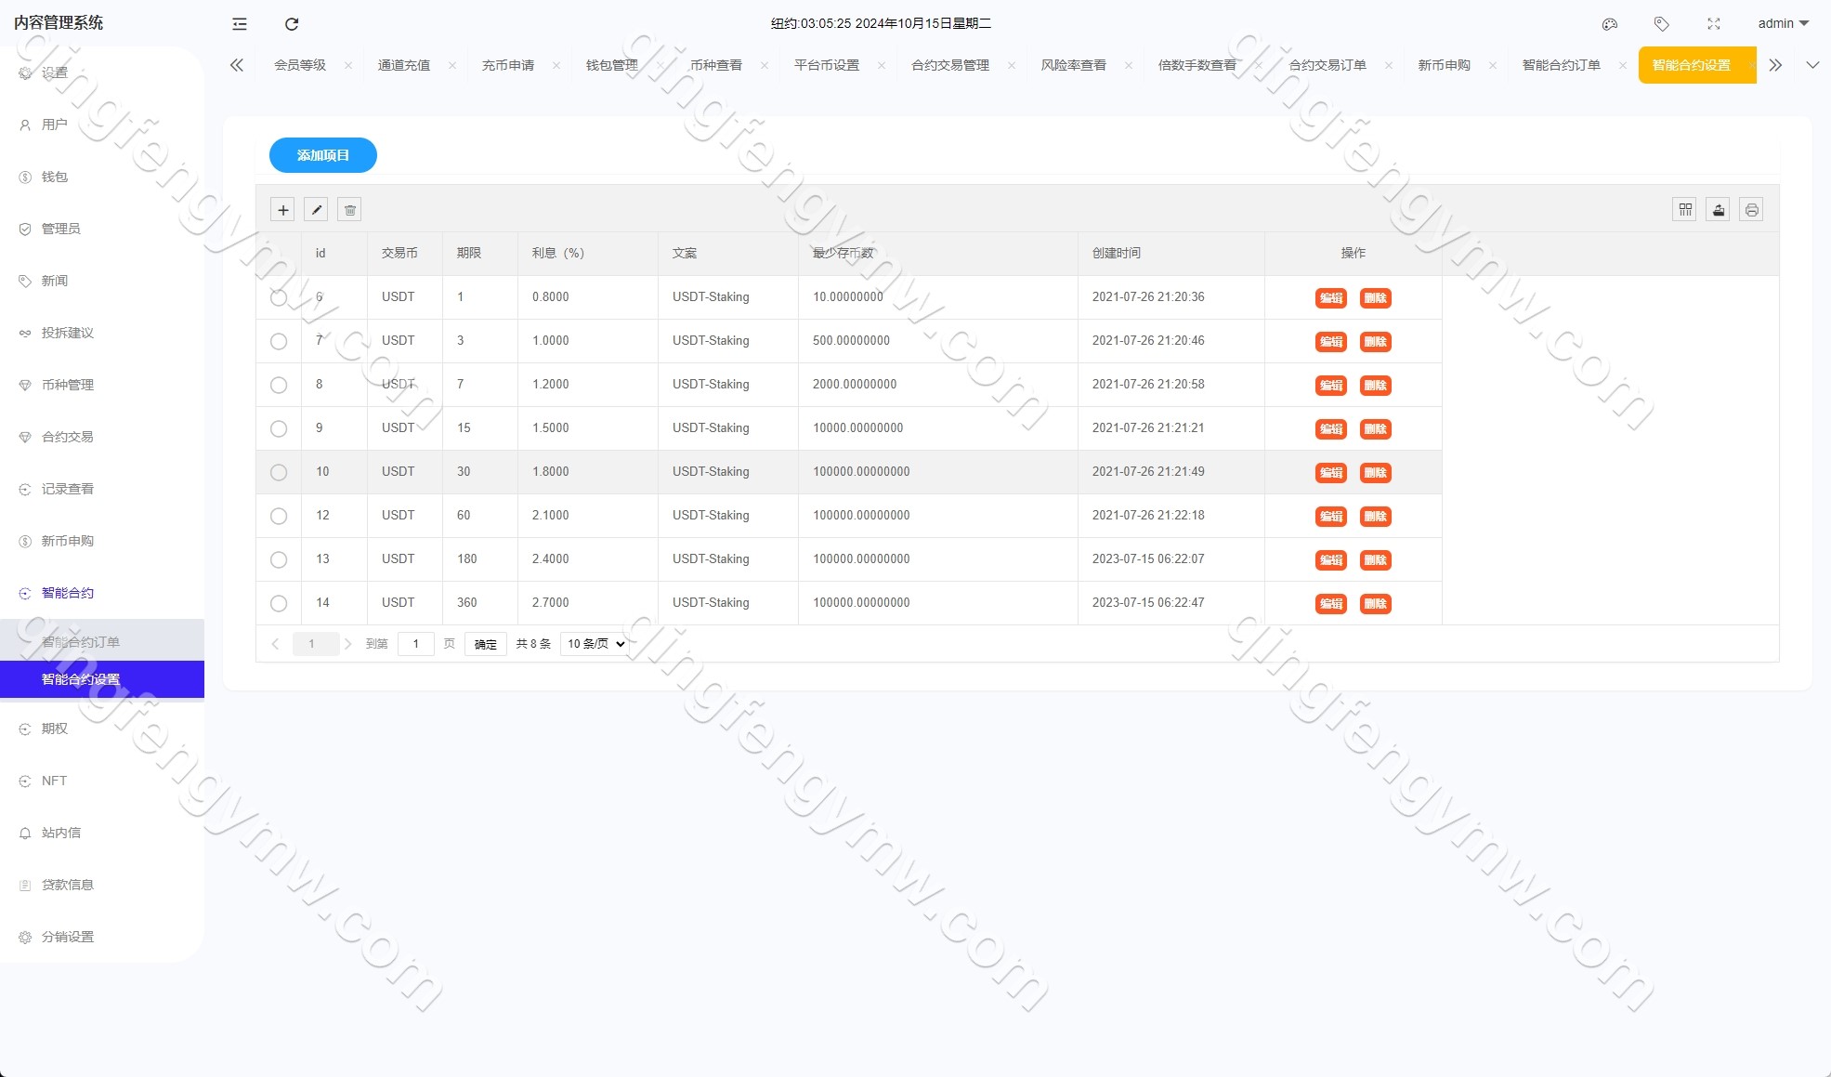Close the 合约交易订单 tab
Image resolution: width=1831 pixels, height=1077 pixels.
click(x=1389, y=65)
